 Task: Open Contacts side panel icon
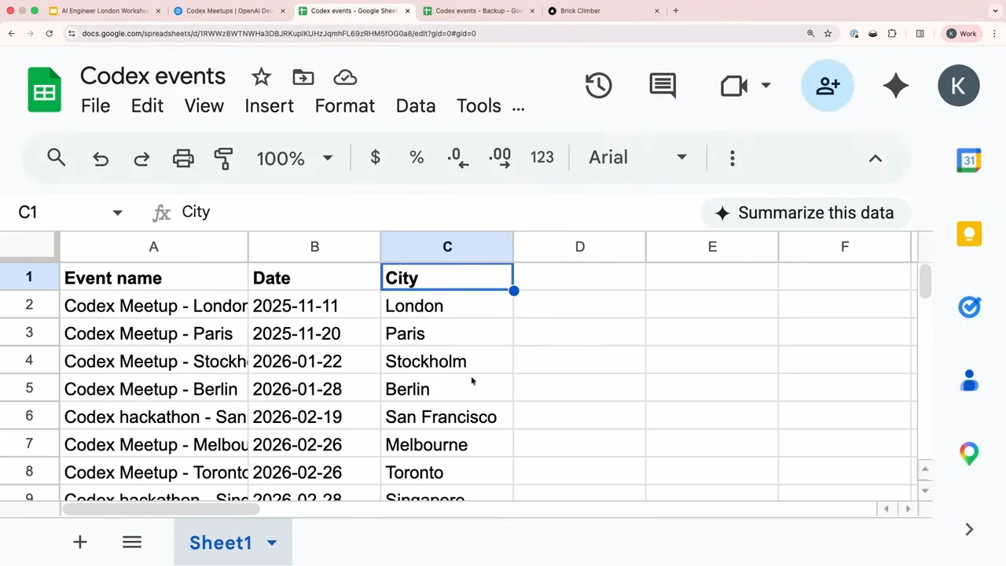pyautogui.click(x=969, y=380)
